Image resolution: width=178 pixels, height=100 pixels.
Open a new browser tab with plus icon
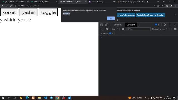pos(147,2)
